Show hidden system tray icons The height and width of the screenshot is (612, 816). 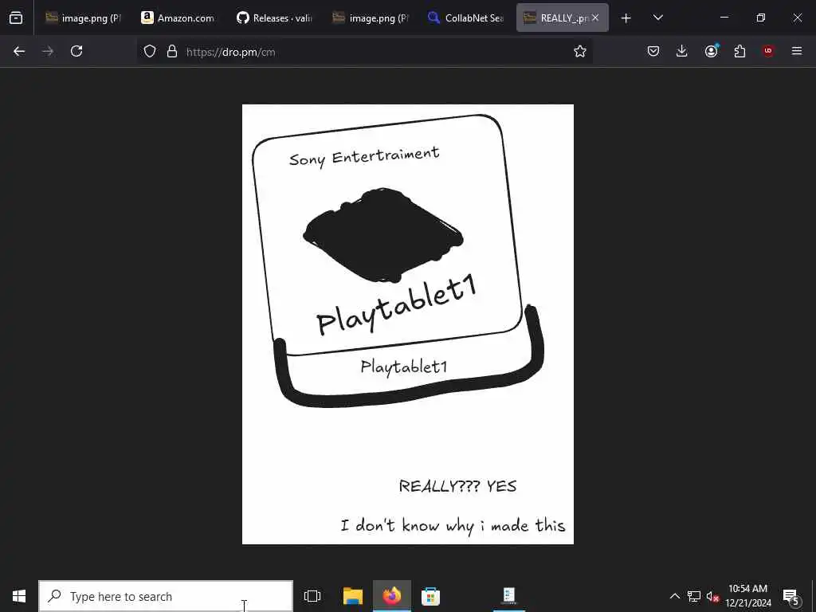[x=674, y=596]
